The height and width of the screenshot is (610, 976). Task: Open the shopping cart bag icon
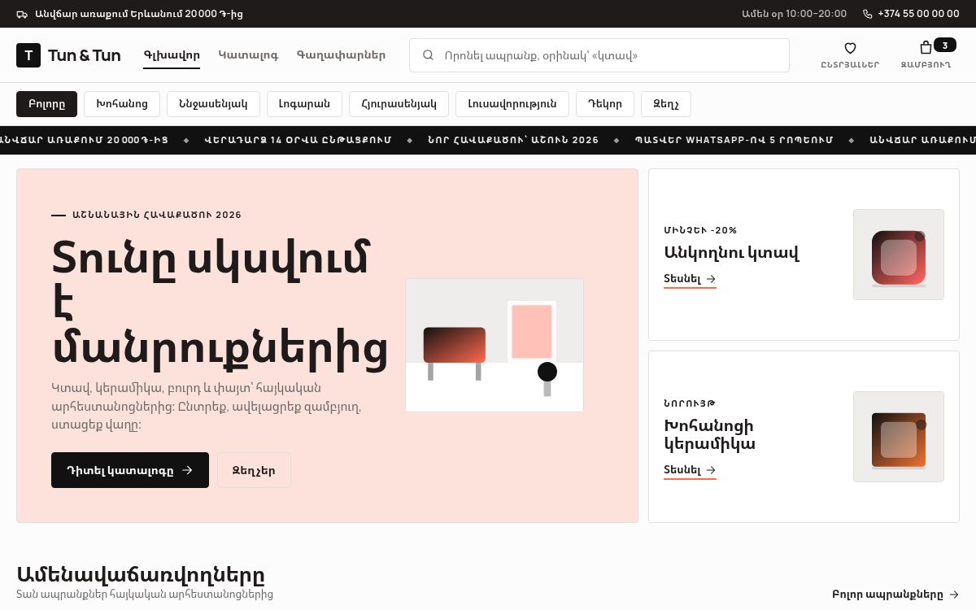point(926,48)
